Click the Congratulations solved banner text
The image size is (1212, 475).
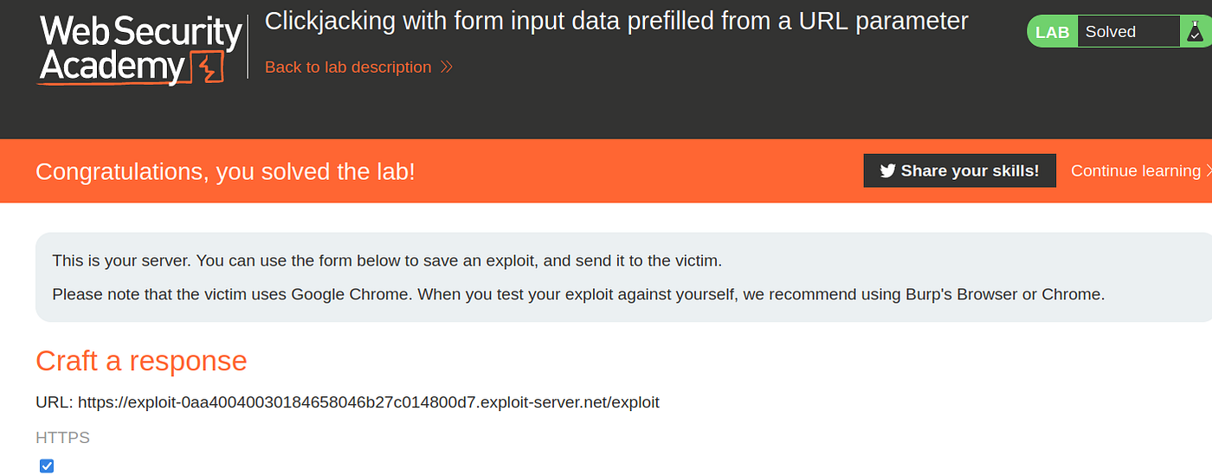(225, 171)
